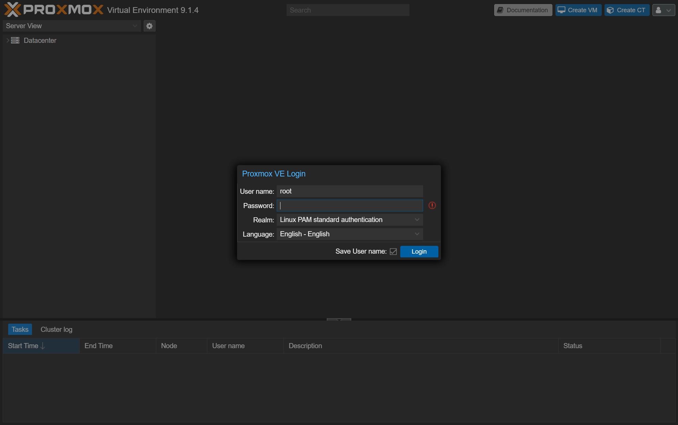Open the Language dropdown
678x425 pixels.
[417, 234]
